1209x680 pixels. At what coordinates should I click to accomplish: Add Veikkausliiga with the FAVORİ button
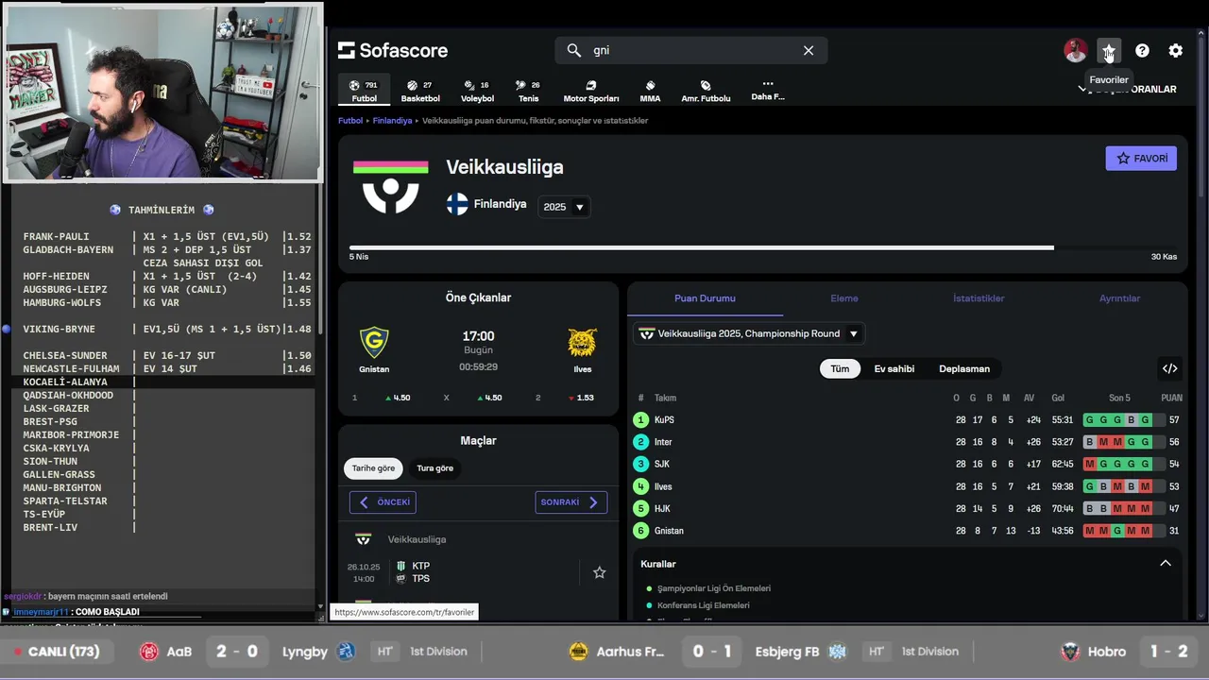click(1141, 159)
